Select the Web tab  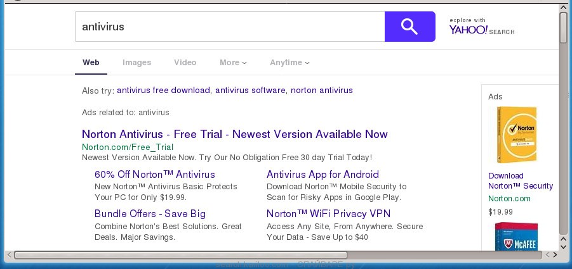pos(91,63)
